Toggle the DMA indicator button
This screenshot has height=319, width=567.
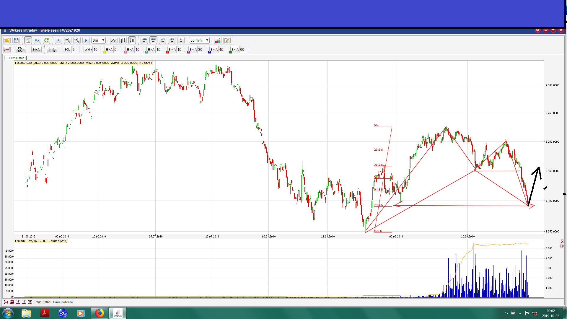click(36, 49)
